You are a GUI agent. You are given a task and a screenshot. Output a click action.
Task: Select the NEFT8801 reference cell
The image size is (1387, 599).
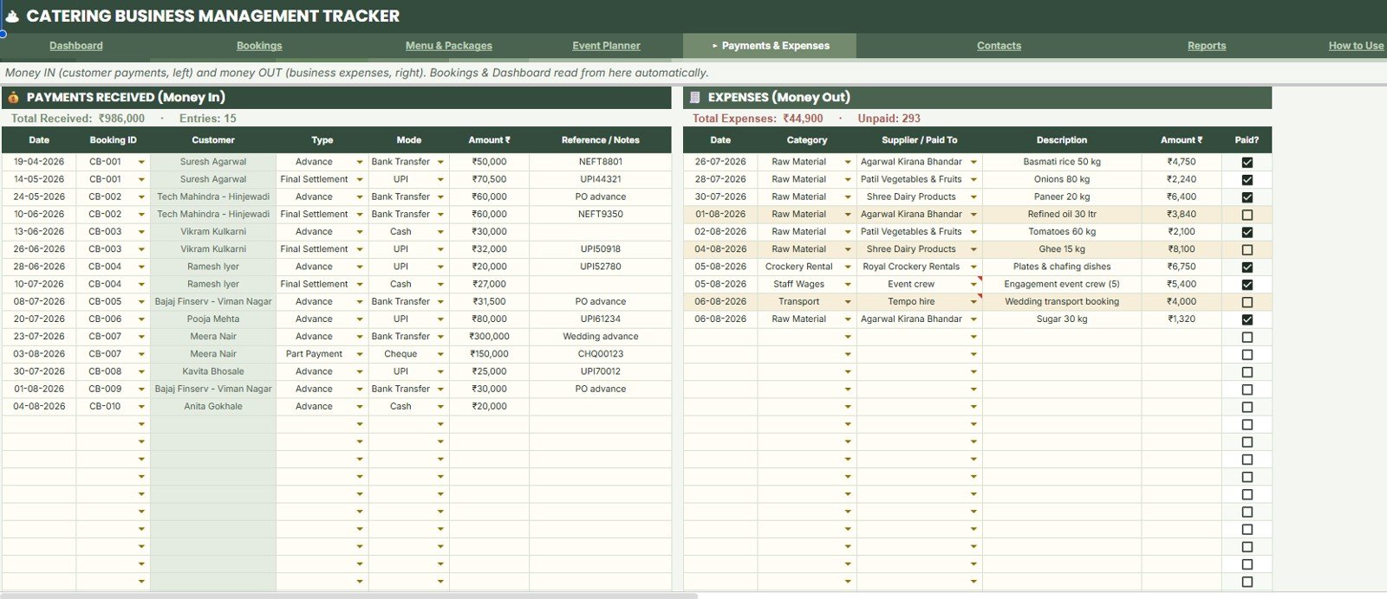(x=600, y=162)
